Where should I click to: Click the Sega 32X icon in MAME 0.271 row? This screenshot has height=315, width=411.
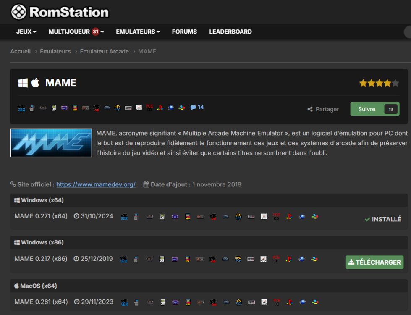click(124, 217)
